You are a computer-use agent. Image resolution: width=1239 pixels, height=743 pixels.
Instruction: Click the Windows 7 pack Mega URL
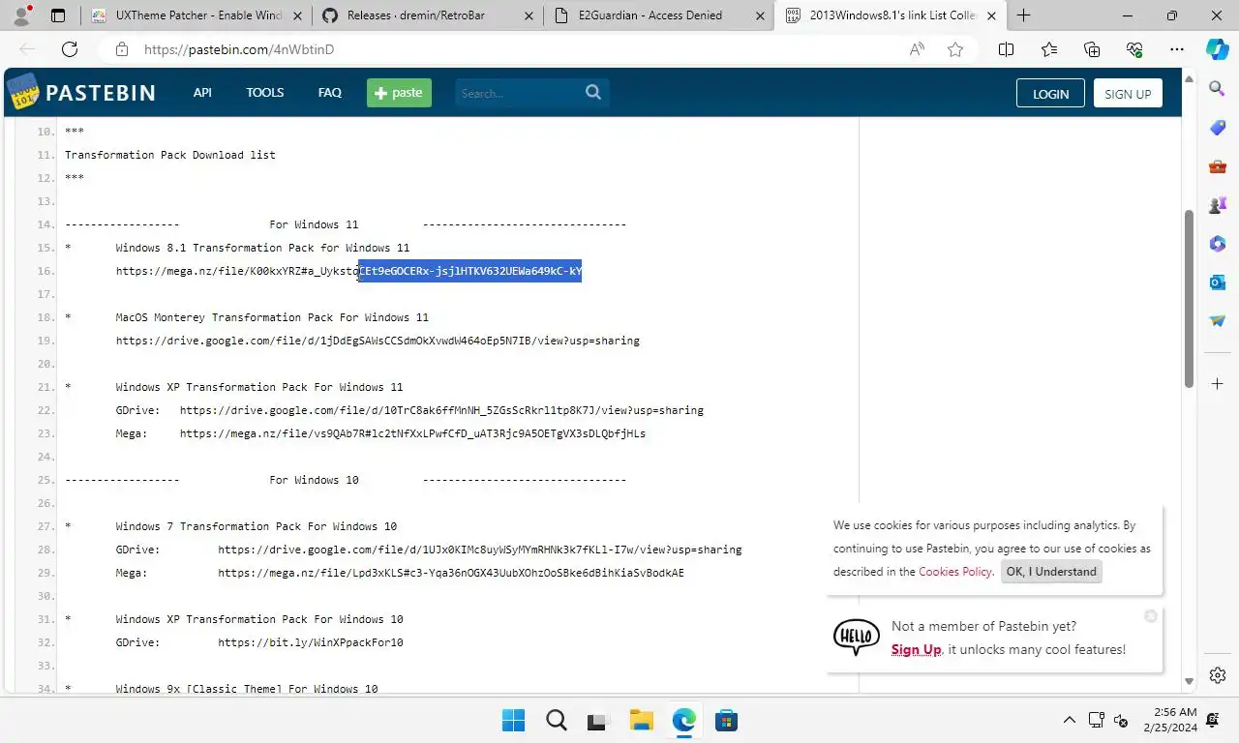coord(451,573)
